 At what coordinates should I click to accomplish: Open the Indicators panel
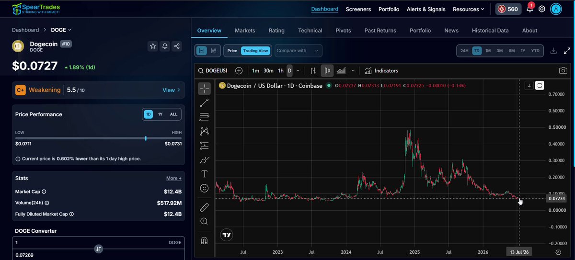381,71
